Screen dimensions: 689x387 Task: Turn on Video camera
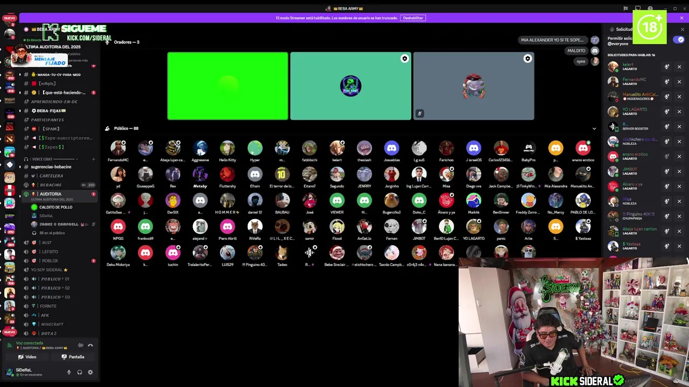coord(27,357)
